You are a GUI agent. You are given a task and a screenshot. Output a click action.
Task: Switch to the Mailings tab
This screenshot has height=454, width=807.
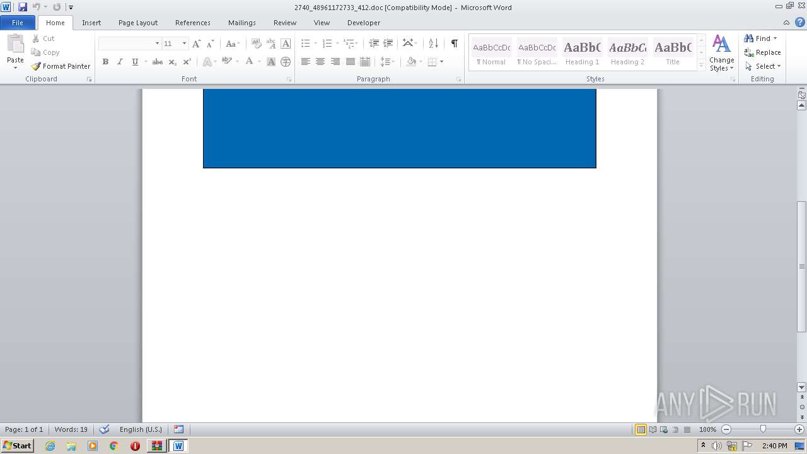pos(242,23)
